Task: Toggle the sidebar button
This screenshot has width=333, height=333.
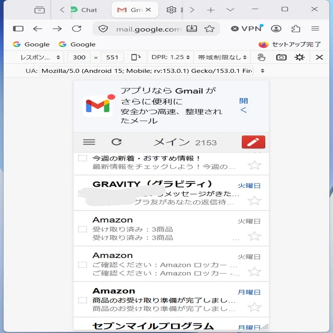Action: [18, 29]
